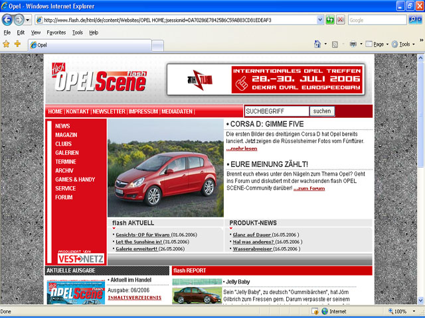The height and width of the screenshot is (318, 425).
Task: Open the Tools gear command bar menu
Action: (x=403, y=44)
